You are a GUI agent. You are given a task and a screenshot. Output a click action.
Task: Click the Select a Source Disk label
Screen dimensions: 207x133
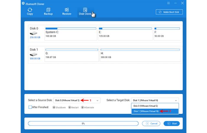tap(40, 100)
